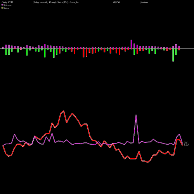The image size is (194, 194).
Task: Click the tall magenta volume spike peak
Action: point(136,115)
